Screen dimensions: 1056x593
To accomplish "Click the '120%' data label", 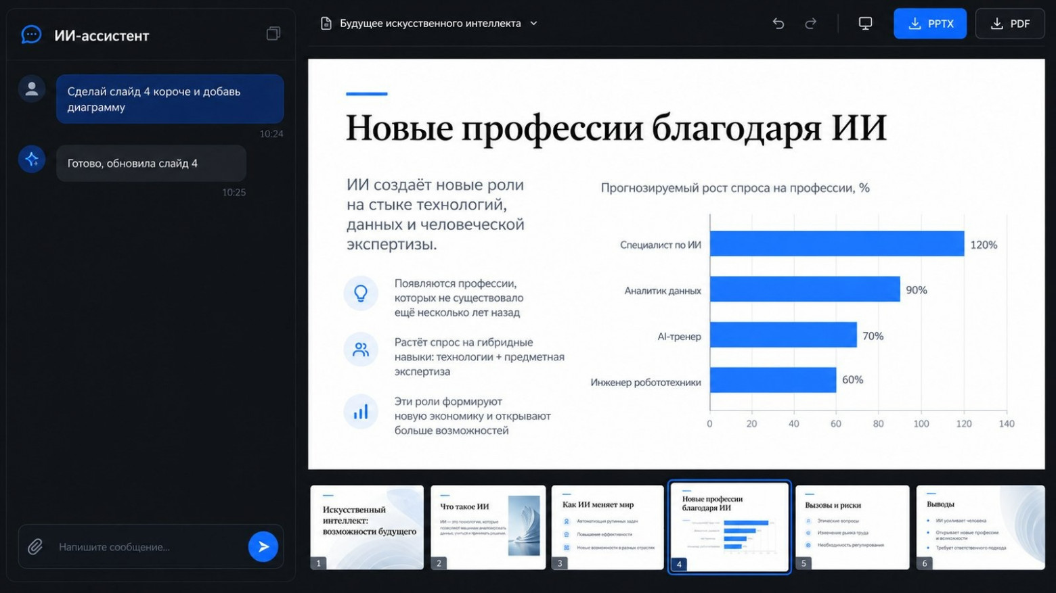I will click(984, 245).
